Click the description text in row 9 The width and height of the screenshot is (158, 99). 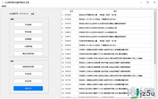pyautogui.click(x=104, y=49)
